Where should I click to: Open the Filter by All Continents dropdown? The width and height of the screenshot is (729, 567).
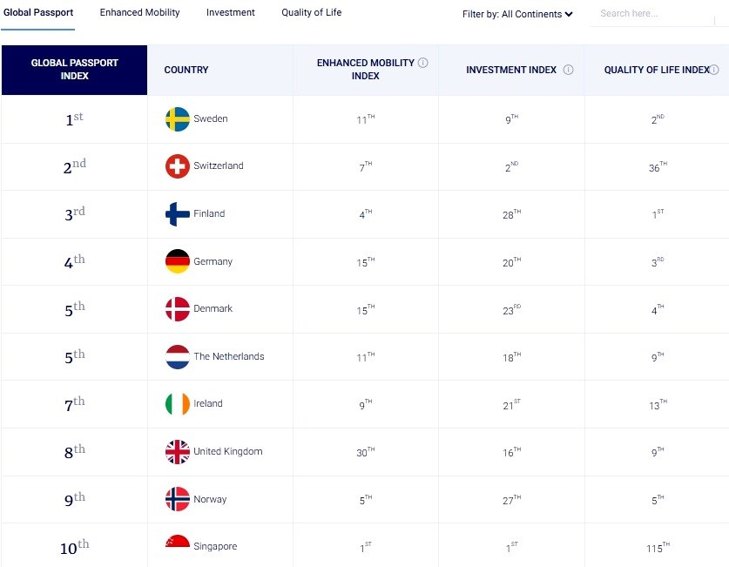coord(517,15)
